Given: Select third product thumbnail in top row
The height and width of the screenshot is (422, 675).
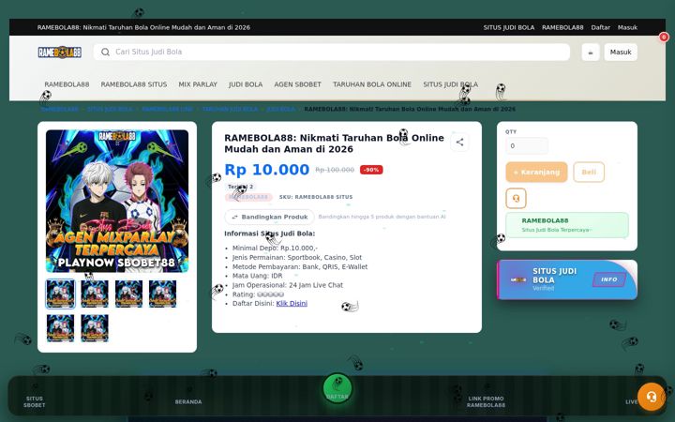Looking at the screenshot, I should (128, 294).
